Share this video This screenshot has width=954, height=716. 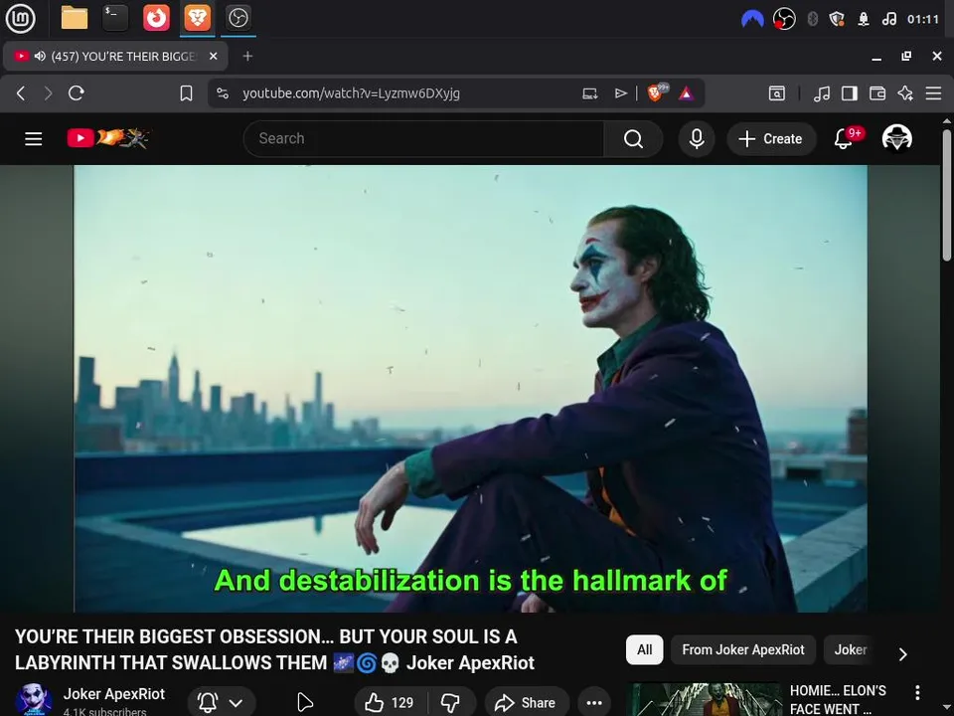coord(527,703)
